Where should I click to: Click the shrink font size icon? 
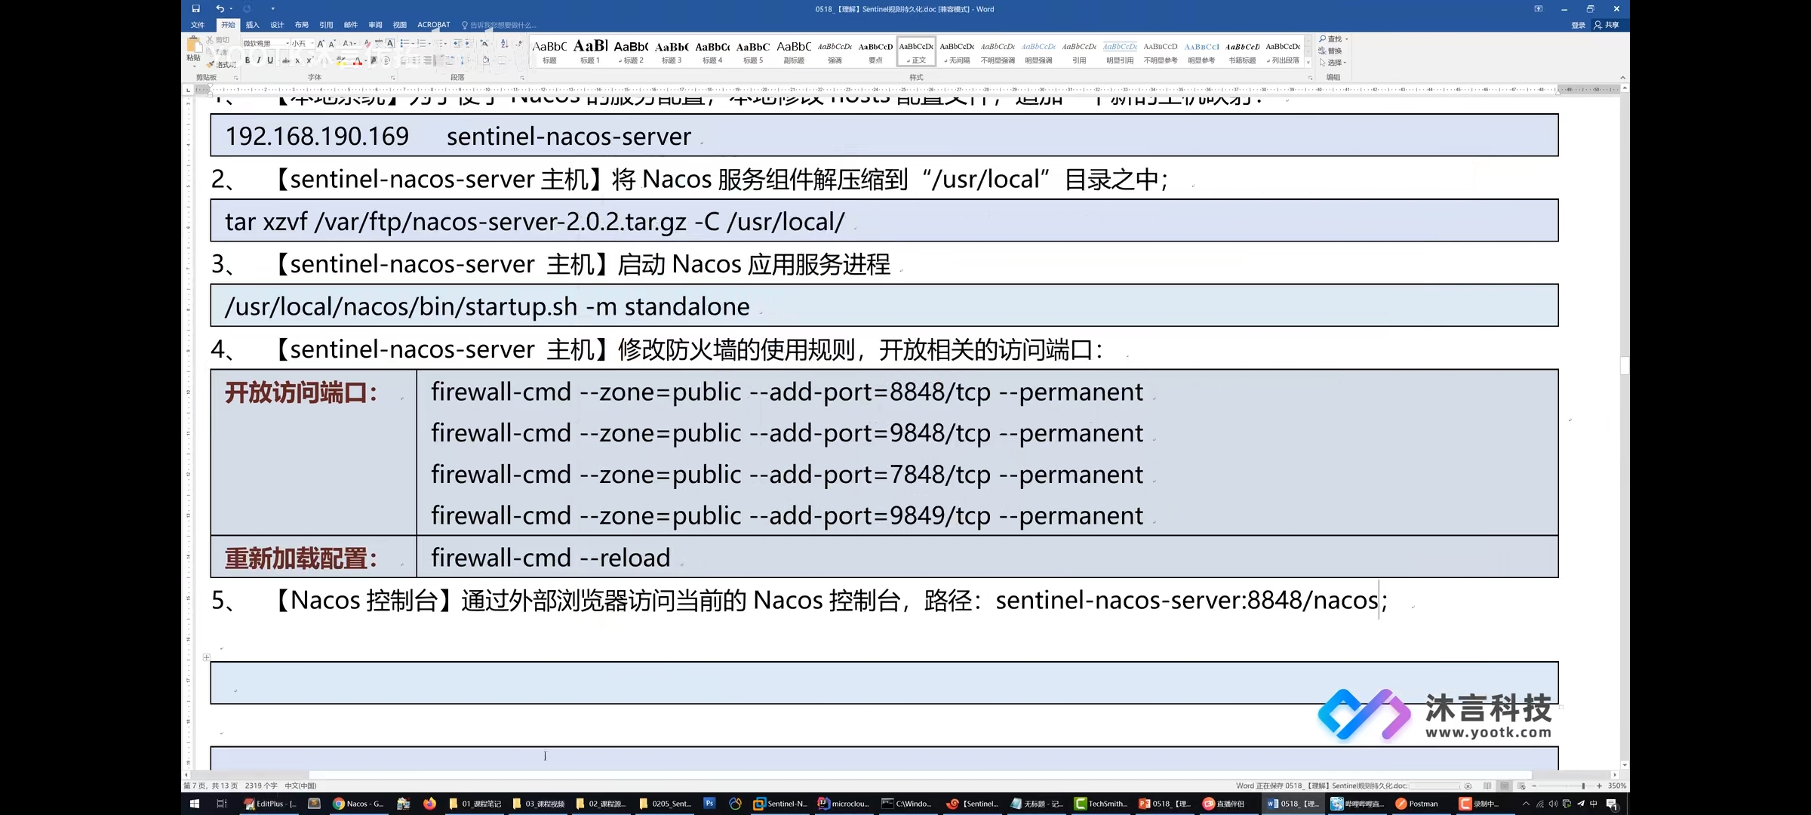click(x=332, y=44)
